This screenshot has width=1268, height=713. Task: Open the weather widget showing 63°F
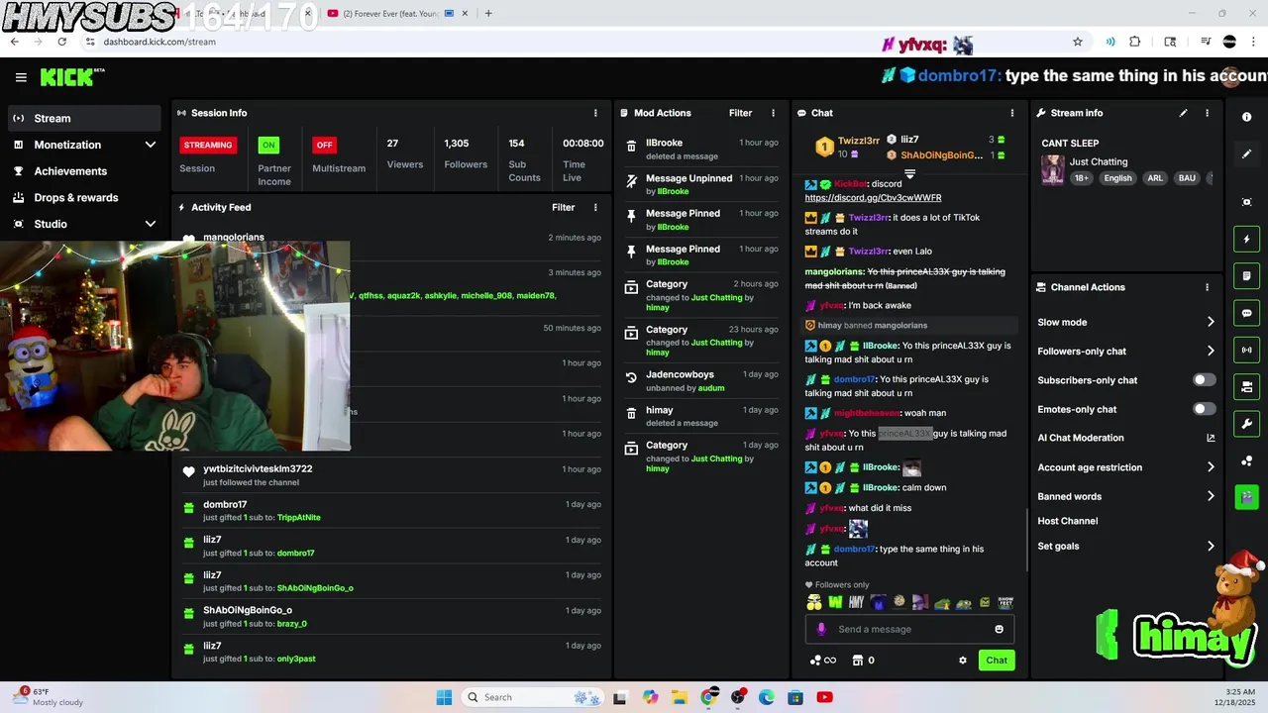click(50, 697)
